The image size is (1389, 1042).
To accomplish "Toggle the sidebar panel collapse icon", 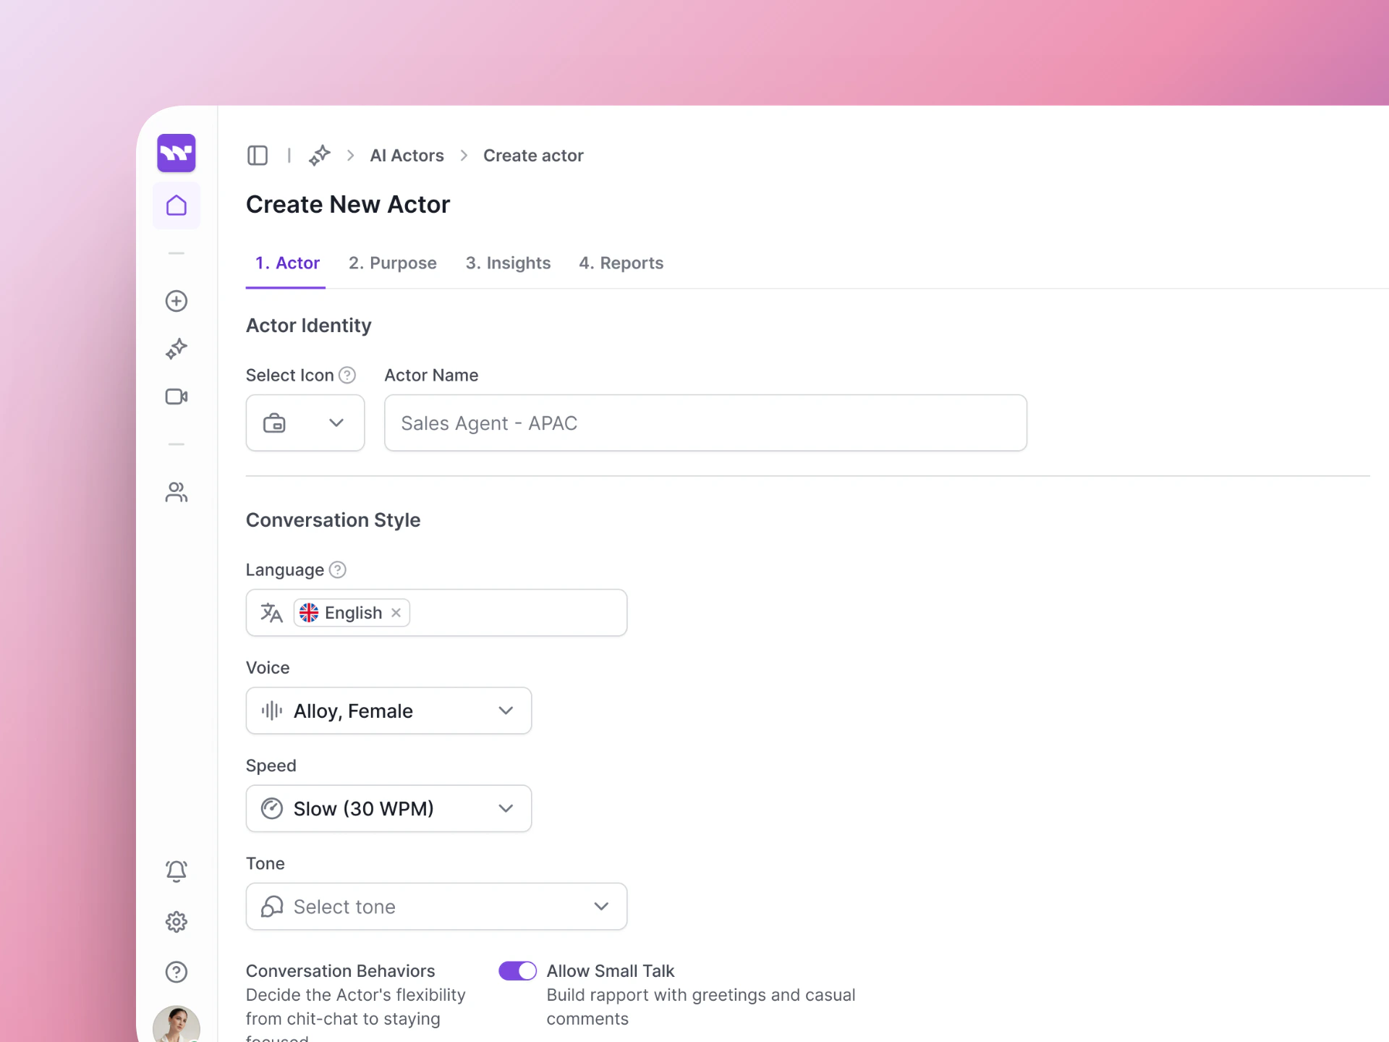I will (258, 156).
